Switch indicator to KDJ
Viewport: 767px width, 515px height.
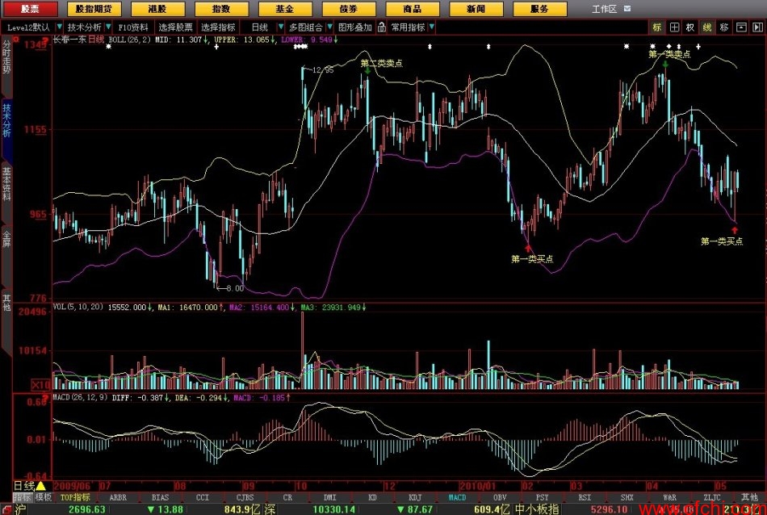tap(415, 497)
